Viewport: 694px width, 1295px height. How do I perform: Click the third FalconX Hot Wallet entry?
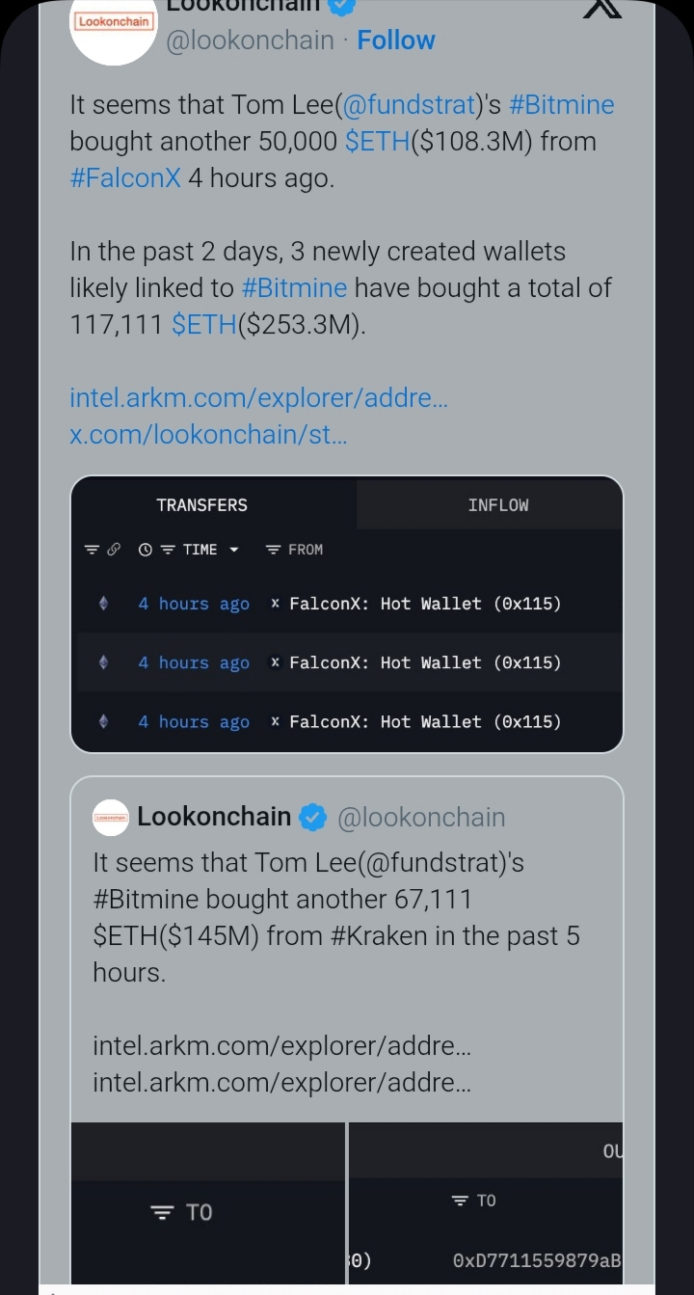point(424,722)
